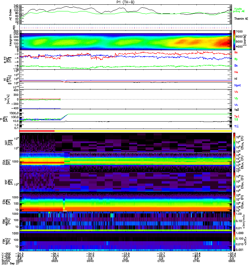Click the SST ions Eflux color bar

[234, 143]
